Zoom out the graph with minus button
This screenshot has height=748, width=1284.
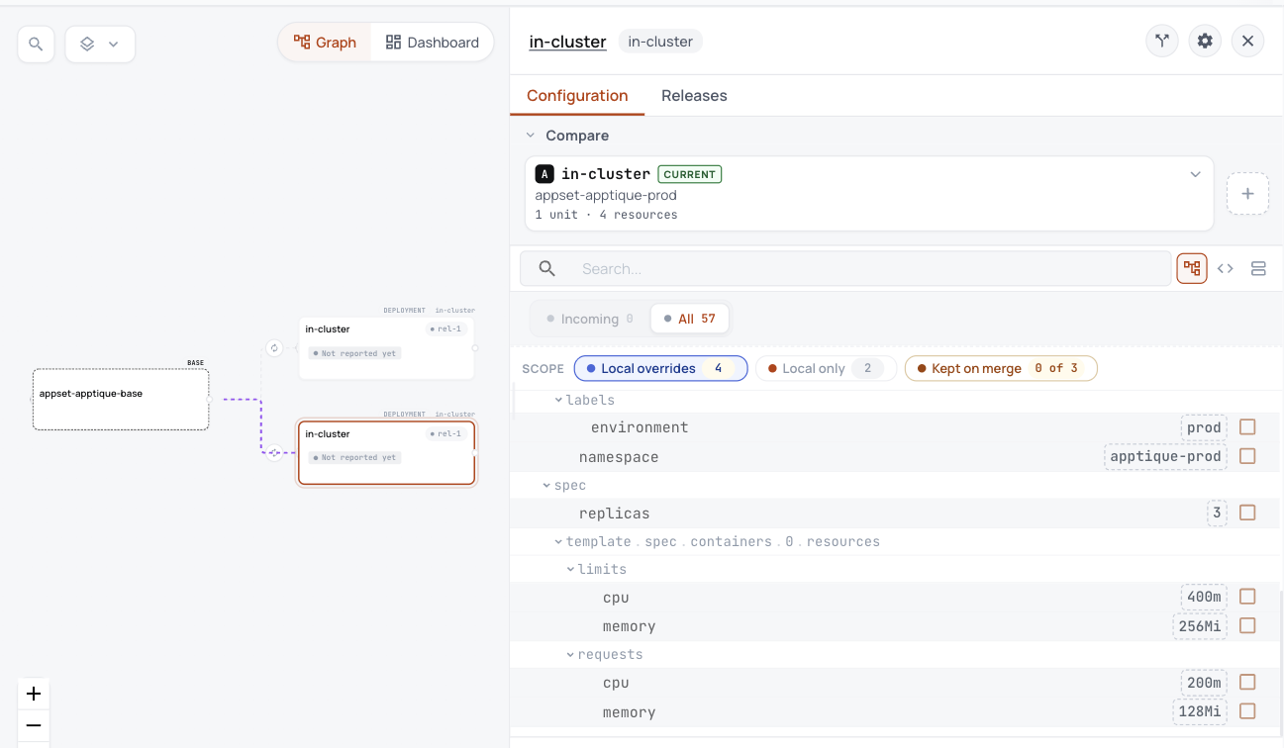point(34,725)
